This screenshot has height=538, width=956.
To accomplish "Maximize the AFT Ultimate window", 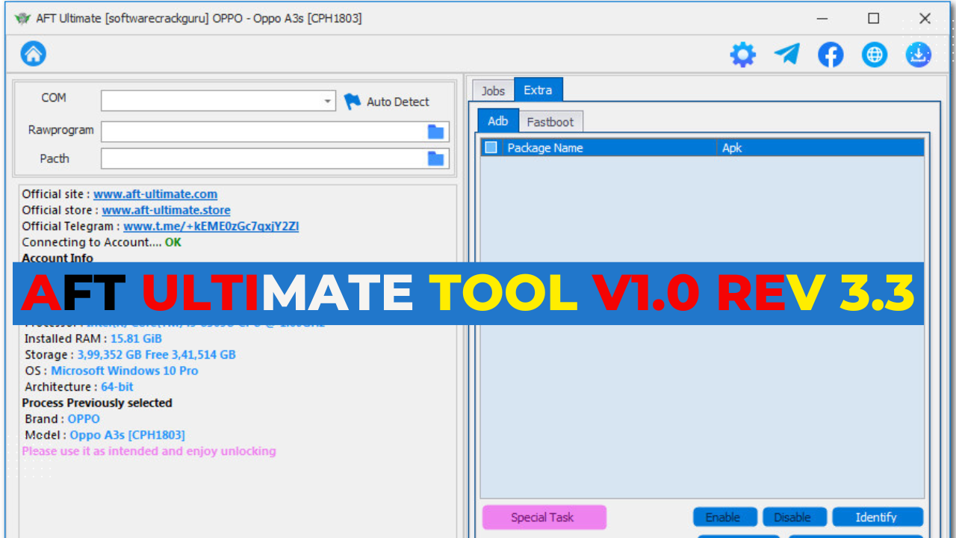I will click(x=873, y=19).
